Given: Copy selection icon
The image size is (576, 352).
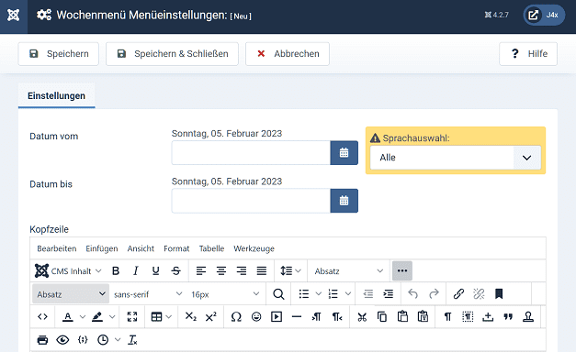Looking at the screenshot, I should (x=382, y=317).
